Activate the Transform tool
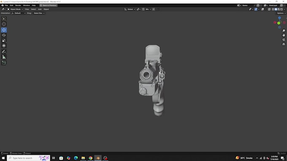The image size is (287, 161). (4, 46)
